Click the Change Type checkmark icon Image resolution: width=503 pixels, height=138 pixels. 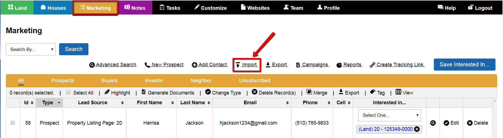pos(208,92)
